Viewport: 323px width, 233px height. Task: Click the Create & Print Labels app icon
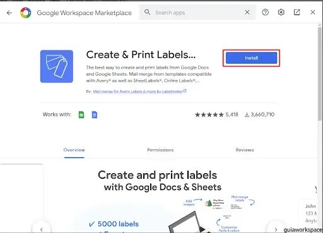click(57, 66)
